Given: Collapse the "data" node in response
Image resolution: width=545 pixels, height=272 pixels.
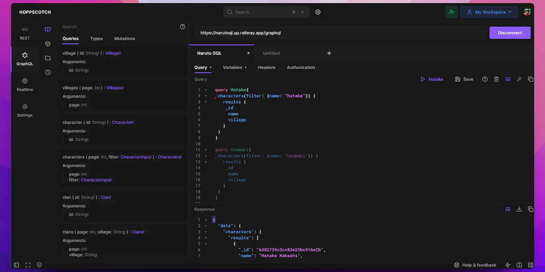Looking at the screenshot, I should click(206, 226).
